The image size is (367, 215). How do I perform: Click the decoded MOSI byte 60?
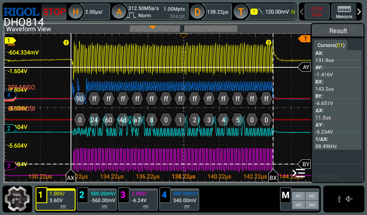(x=109, y=120)
